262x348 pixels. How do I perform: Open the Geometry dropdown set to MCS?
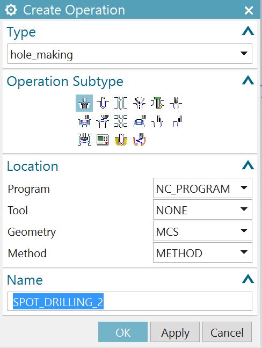point(202,231)
